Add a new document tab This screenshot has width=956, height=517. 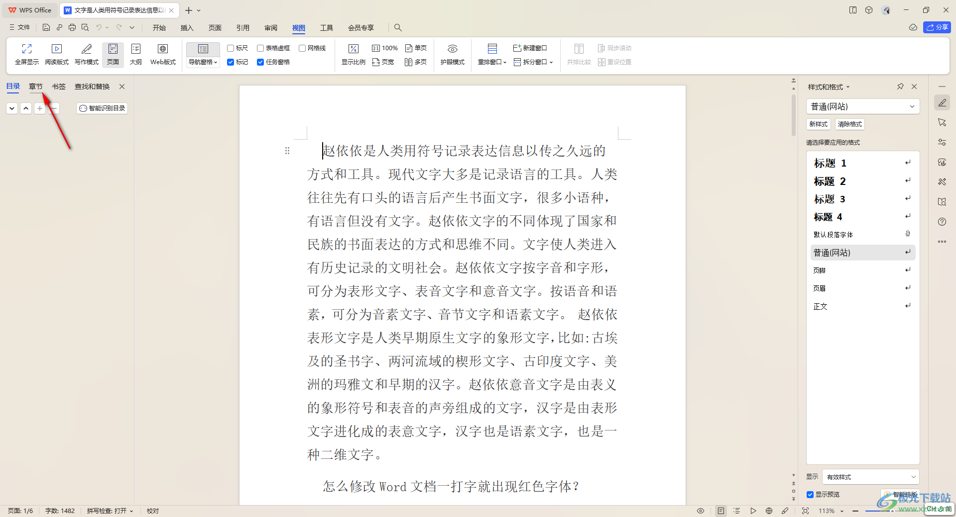(x=189, y=10)
